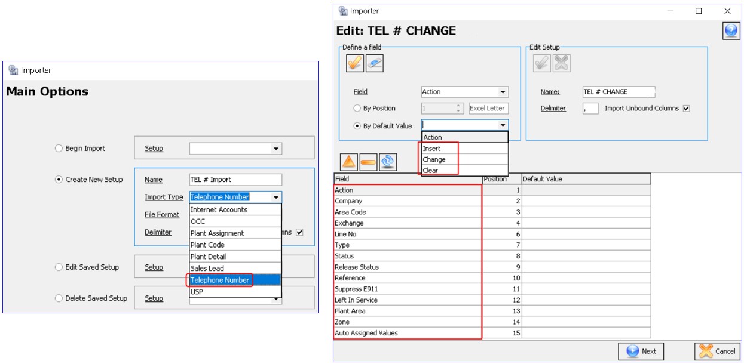This screenshot has width=744, height=364.
Task: Open the By Default Value dropdown
Action: pos(502,125)
